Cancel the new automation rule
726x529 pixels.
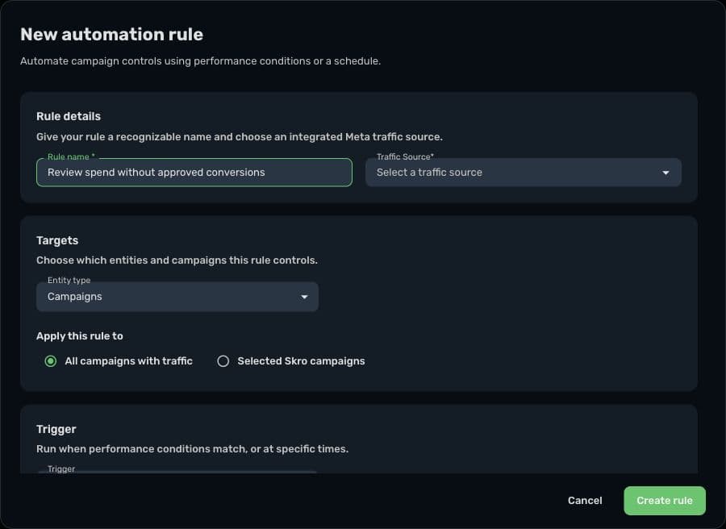pos(585,500)
